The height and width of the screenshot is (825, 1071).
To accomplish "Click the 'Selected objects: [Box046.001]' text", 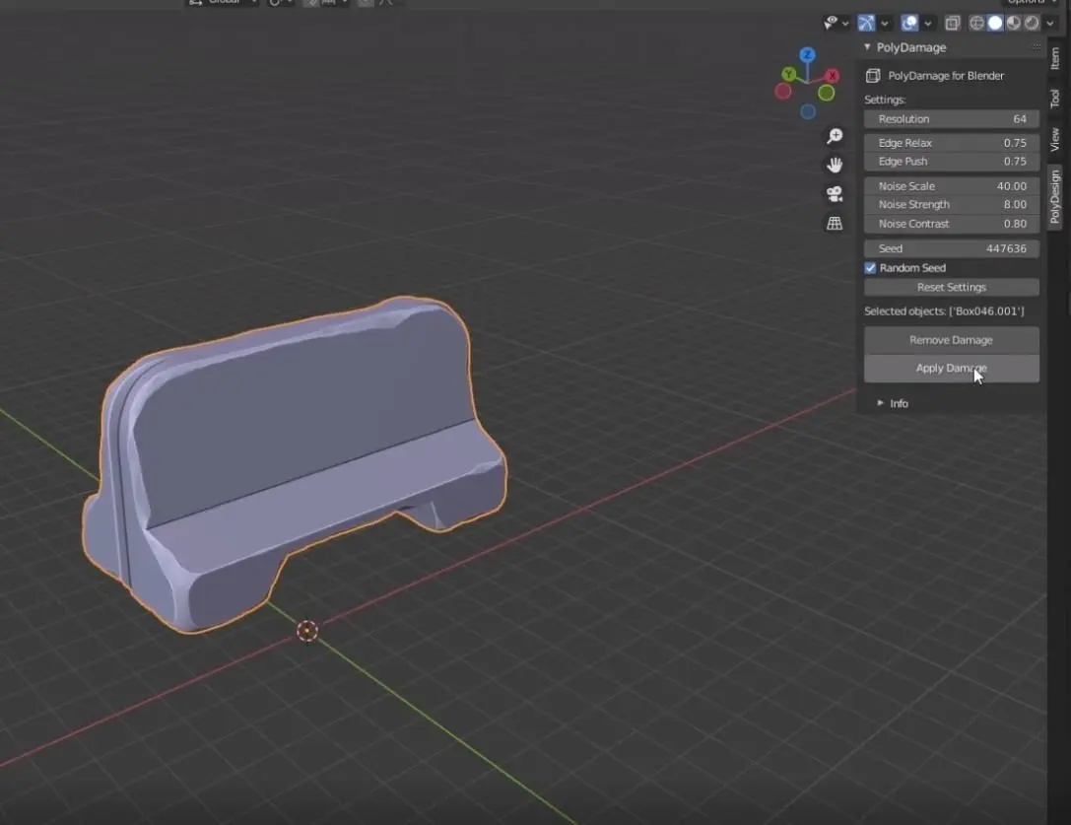I will click(944, 311).
